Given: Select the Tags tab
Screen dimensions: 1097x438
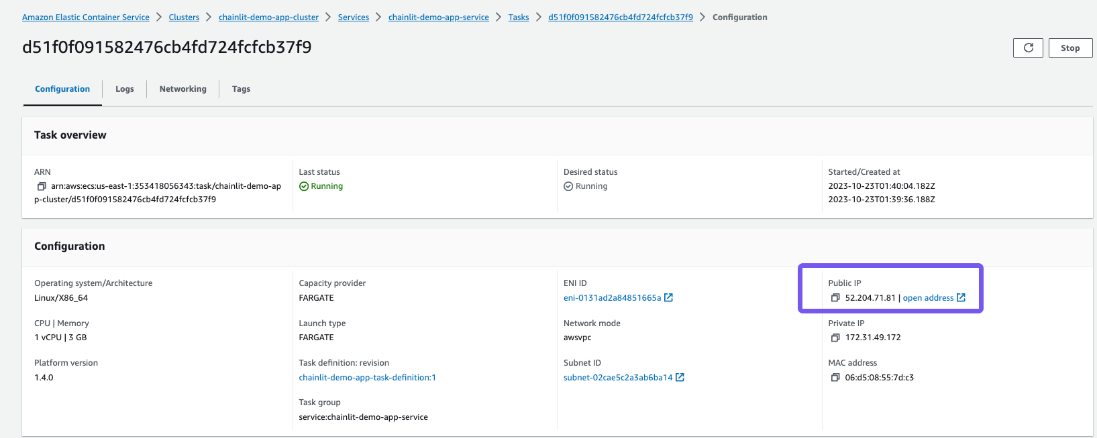Looking at the screenshot, I should pos(241,89).
